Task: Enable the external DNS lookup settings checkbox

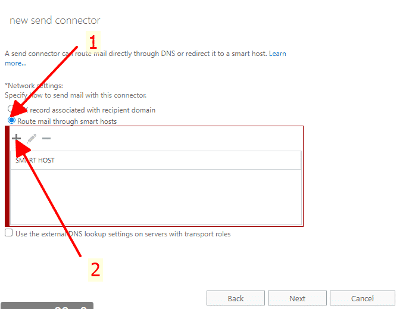Action: [8, 233]
